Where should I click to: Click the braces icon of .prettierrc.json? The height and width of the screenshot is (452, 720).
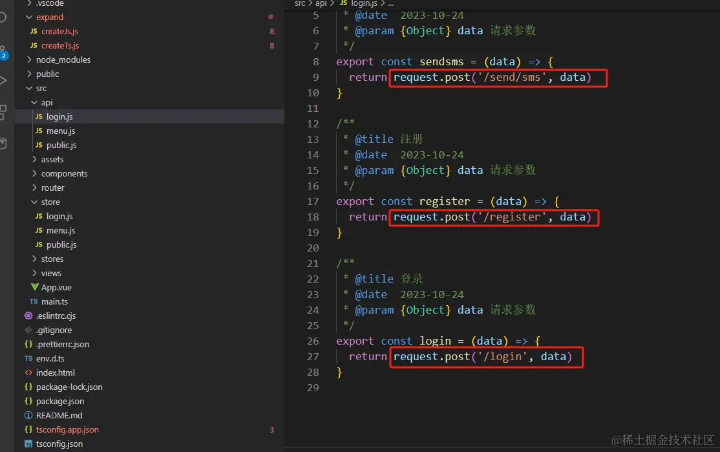pos(28,344)
